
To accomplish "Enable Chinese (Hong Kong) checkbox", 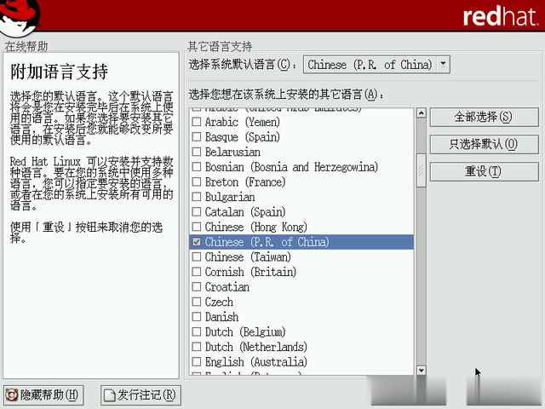I will tap(197, 227).
